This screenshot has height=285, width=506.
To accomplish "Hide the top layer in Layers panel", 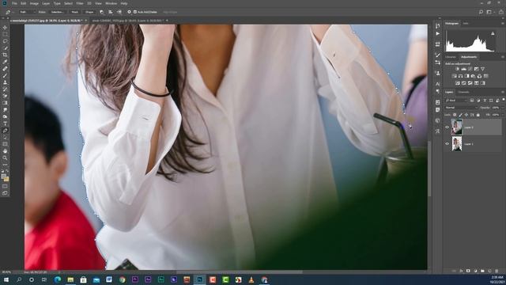I will coord(447,127).
